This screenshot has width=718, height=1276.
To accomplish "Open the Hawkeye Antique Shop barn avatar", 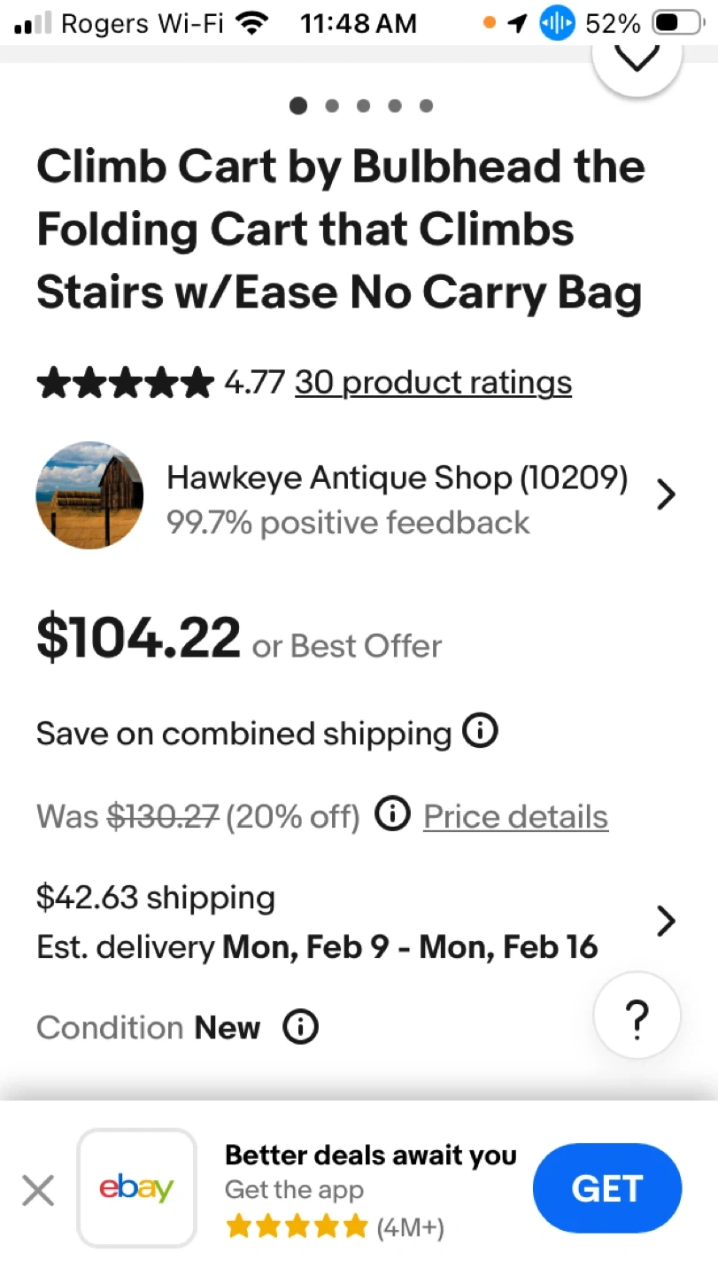I will pyautogui.click(x=89, y=495).
